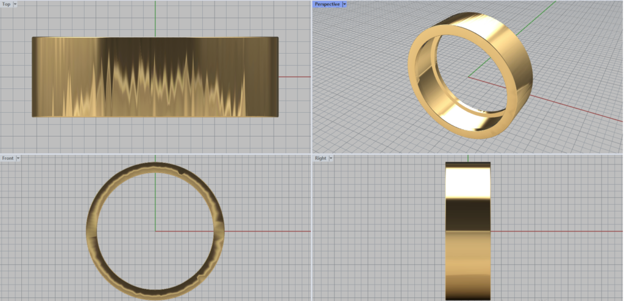Click the green Y axis in Top viewport

click(x=155, y=18)
